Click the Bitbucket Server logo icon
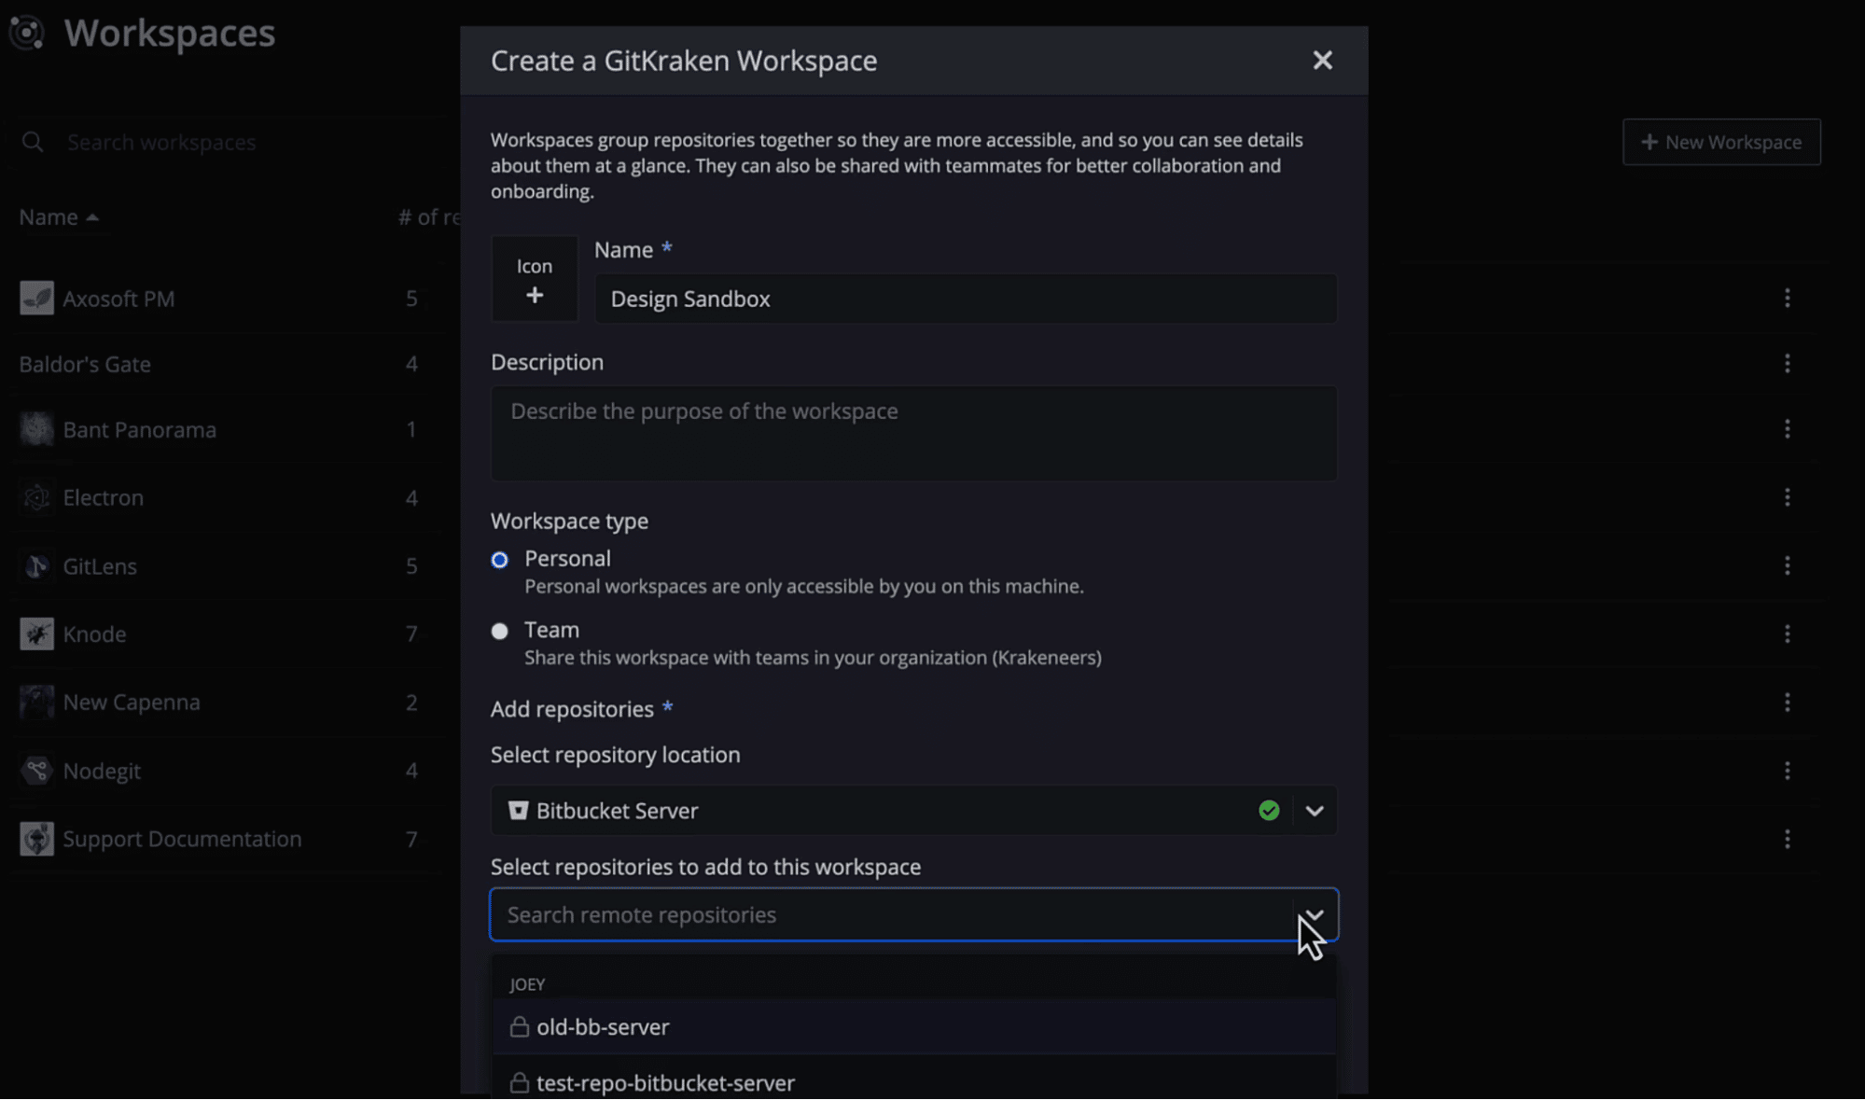This screenshot has width=1865, height=1100. (518, 811)
